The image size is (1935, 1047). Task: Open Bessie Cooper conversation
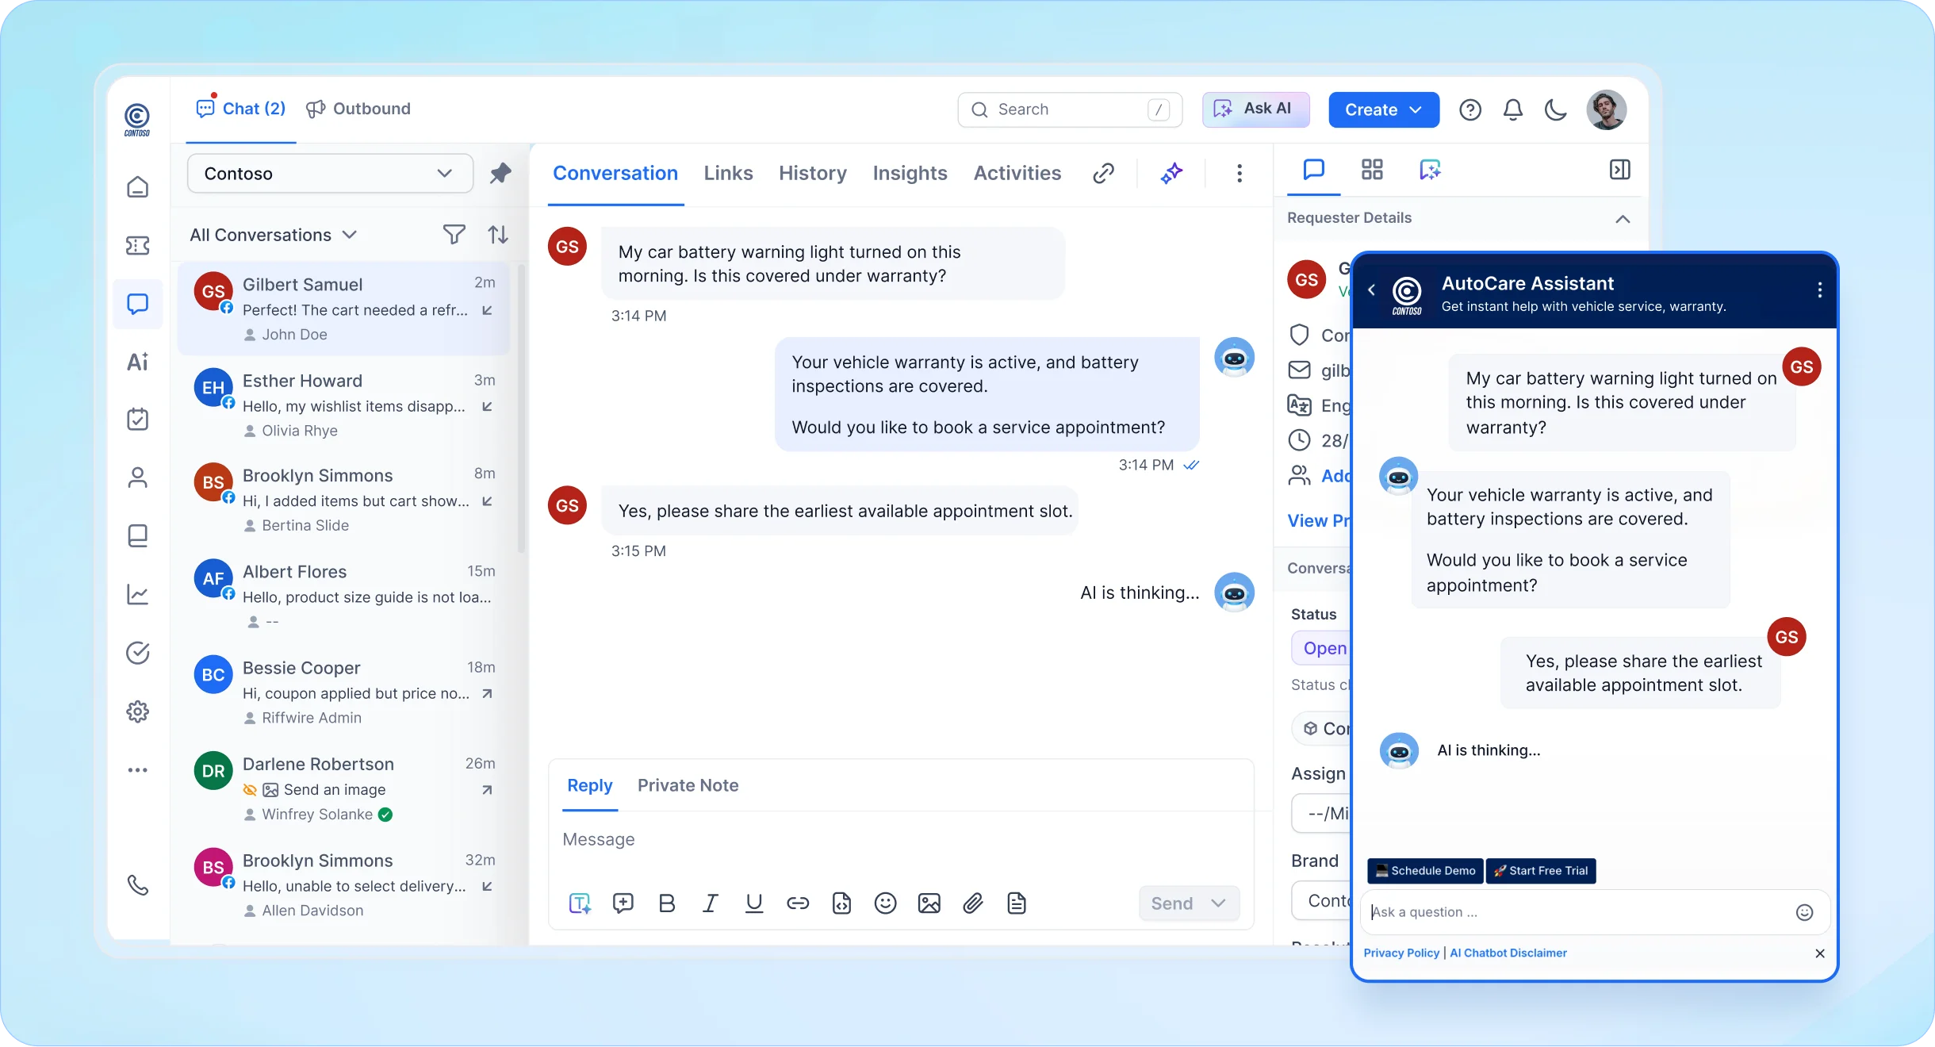[344, 692]
